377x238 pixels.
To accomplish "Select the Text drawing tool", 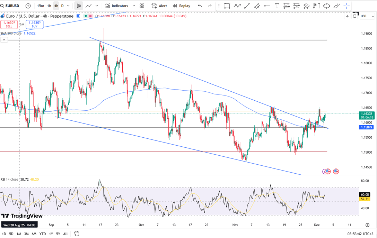I will (277, 6).
